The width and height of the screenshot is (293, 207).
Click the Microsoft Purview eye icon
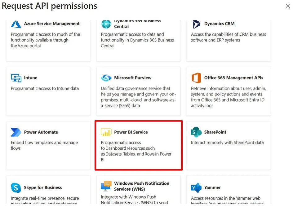click(106, 78)
